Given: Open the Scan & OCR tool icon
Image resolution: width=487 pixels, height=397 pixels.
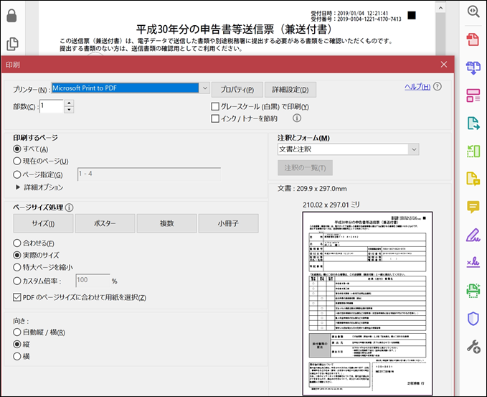Looking at the screenshot, I should point(473,290).
